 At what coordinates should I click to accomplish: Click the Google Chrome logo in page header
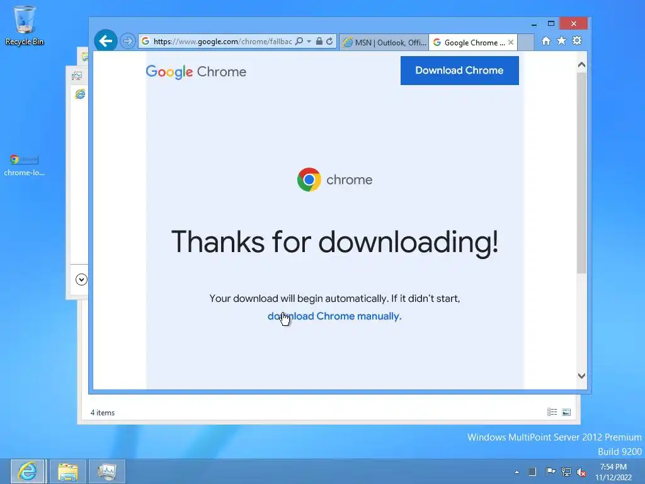coord(196,72)
